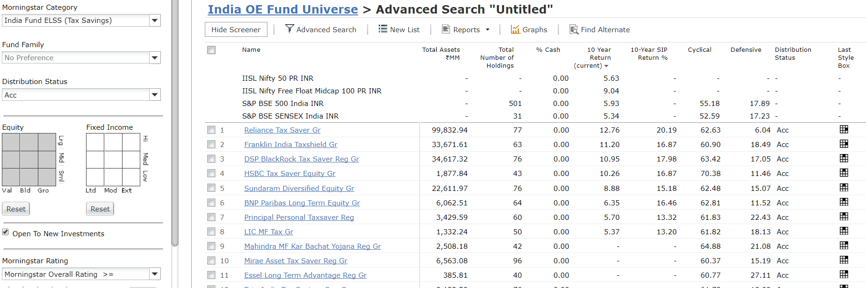Click the screener panel vertical scrollbar
The width and height of the screenshot is (866, 288).
point(175,122)
